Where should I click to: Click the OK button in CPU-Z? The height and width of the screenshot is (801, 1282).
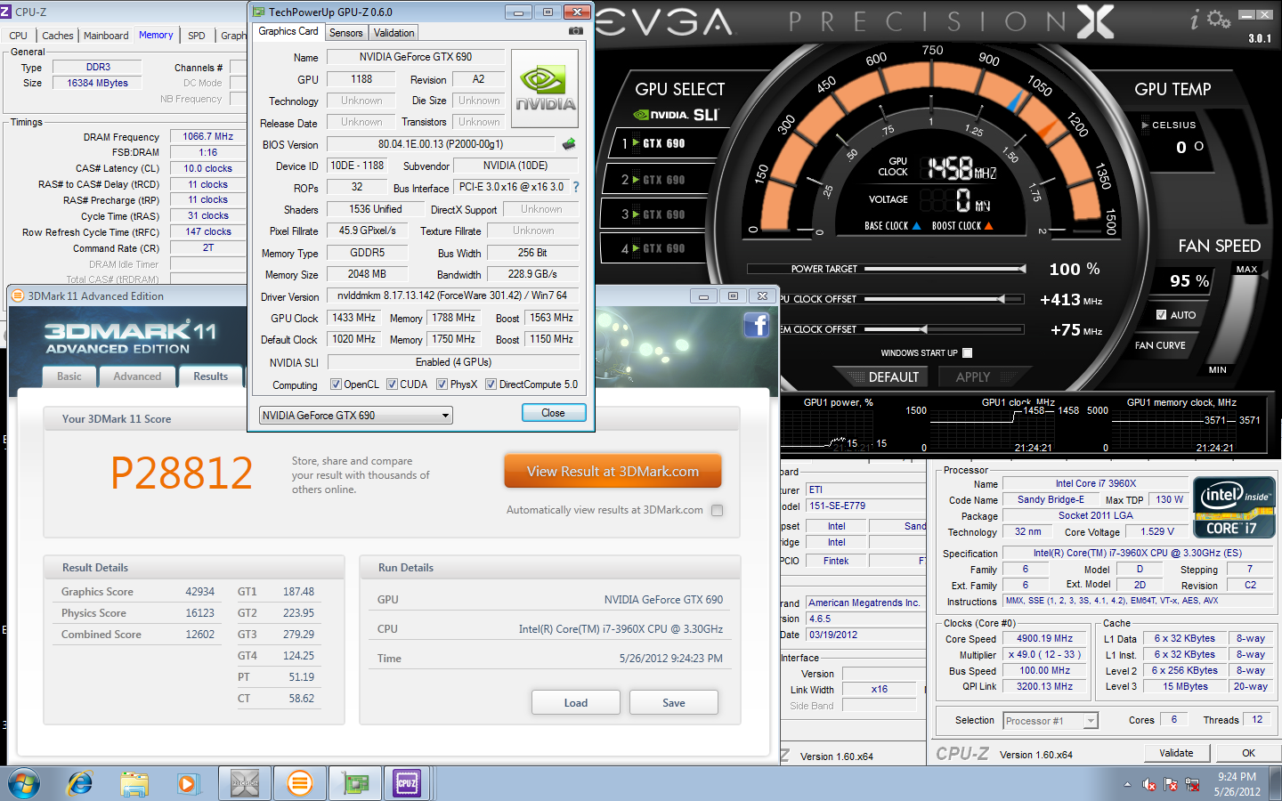[x=1248, y=753]
